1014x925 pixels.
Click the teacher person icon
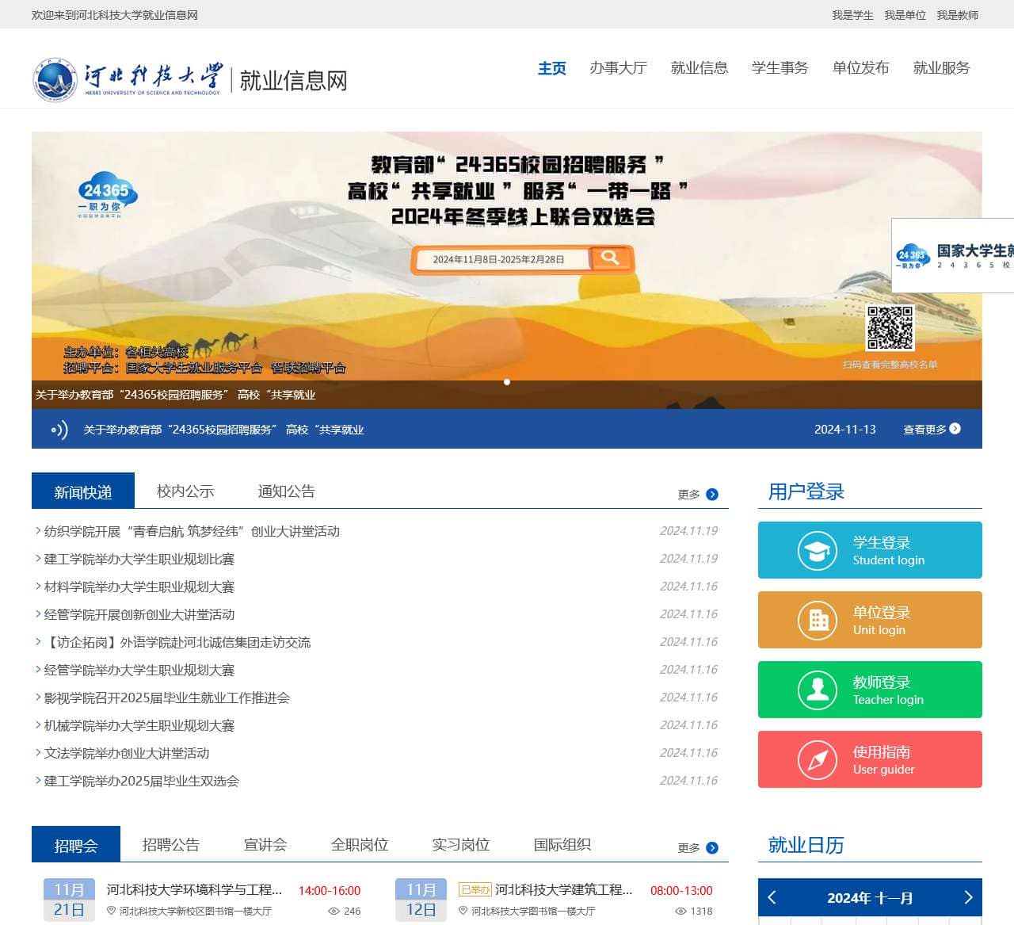818,690
